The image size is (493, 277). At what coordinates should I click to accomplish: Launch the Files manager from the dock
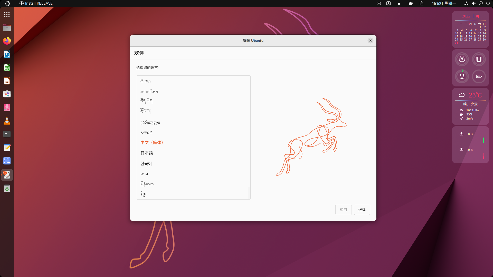coord(7,28)
